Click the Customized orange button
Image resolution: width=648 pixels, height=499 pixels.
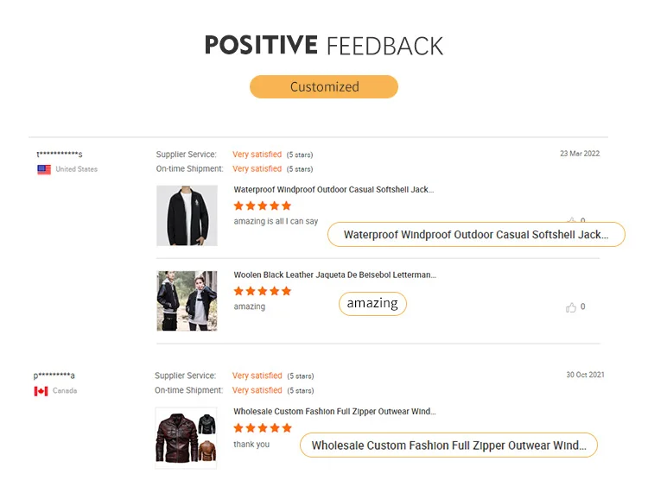pos(324,86)
